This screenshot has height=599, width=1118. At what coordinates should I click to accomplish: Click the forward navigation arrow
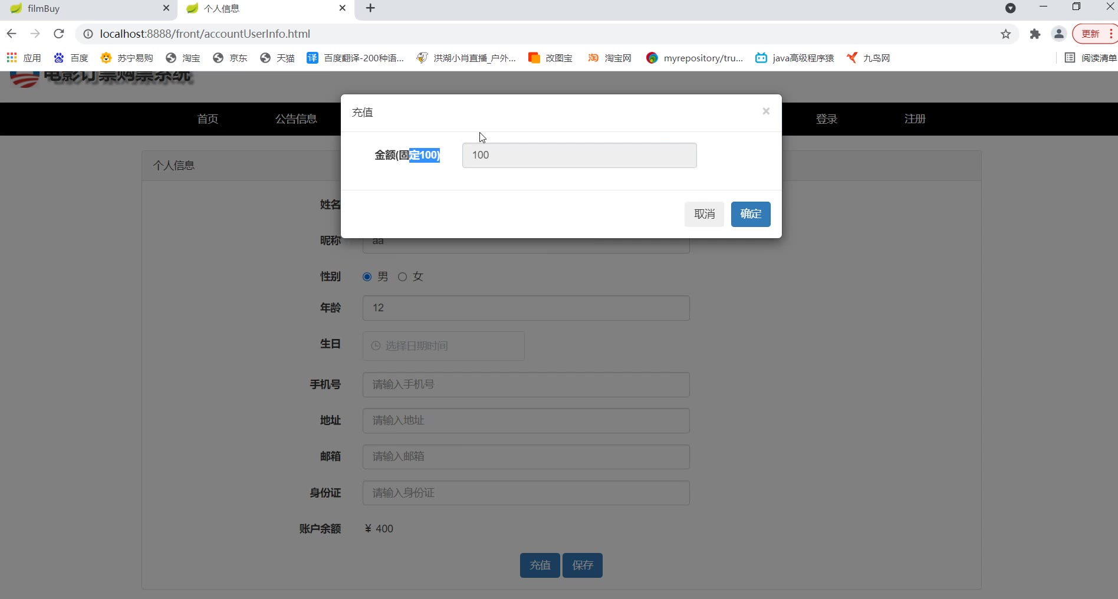(35, 34)
